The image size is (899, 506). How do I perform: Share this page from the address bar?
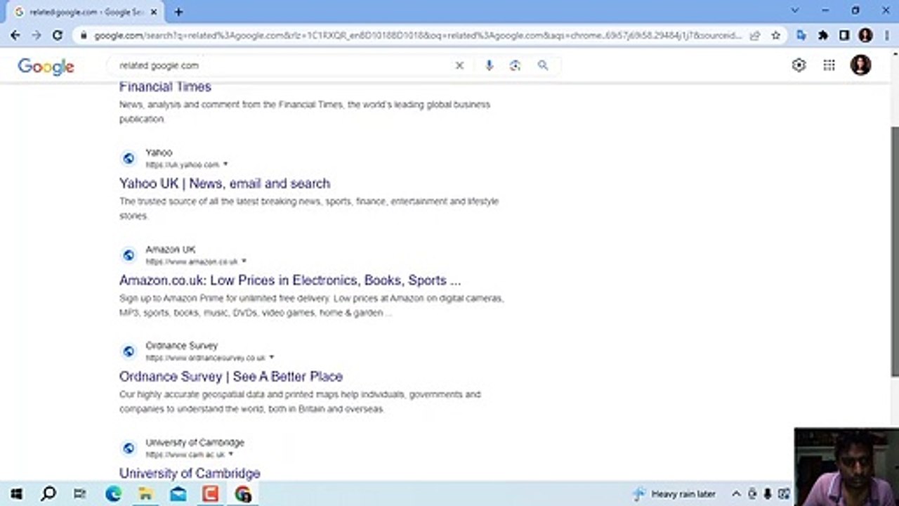click(x=755, y=35)
